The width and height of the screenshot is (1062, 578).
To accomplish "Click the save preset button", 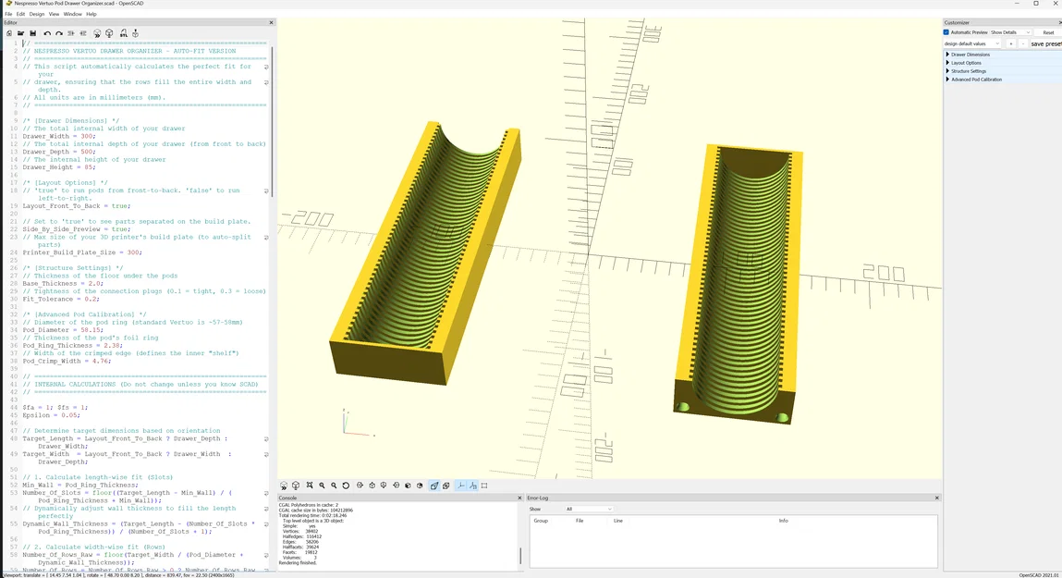I will (x=1045, y=43).
